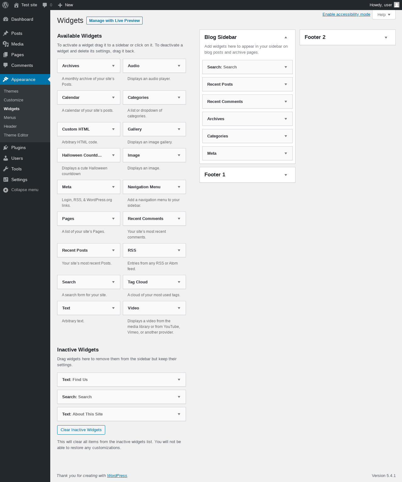Click the plus icon next to New
Screen dimensions: 402x482
click(60, 5)
